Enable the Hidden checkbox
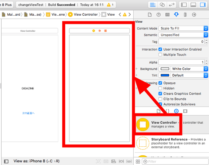This screenshot has width=209, height=165. tap(160, 88)
